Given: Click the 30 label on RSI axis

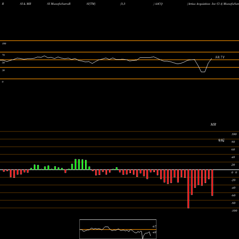Looking at the screenshot, I should coord(3,70).
